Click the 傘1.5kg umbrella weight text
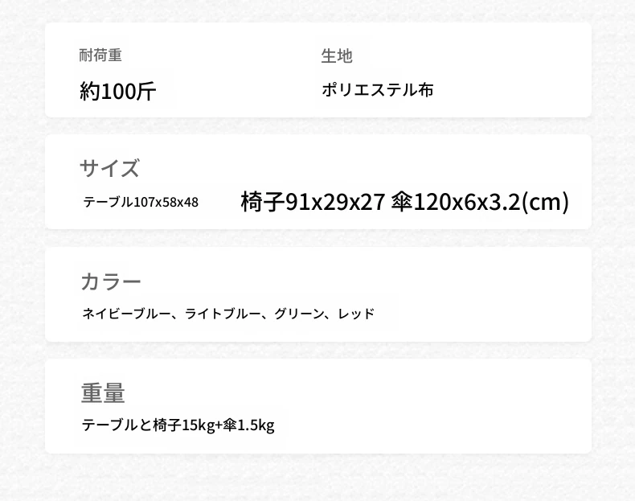635x501 pixels. pyautogui.click(x=248, y=425)
